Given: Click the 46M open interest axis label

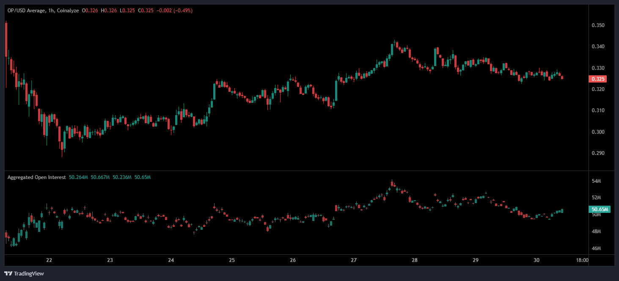Looking at the screenshot, I should click(597, 248).
